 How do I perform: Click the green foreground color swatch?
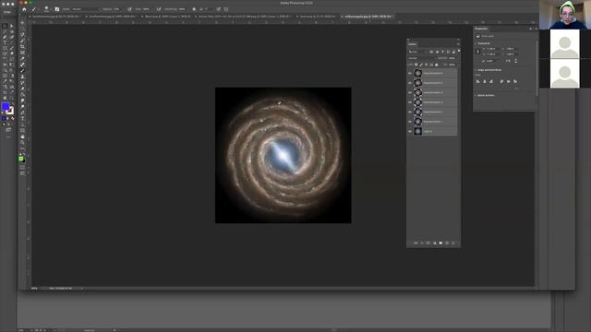tap(21, 159)
